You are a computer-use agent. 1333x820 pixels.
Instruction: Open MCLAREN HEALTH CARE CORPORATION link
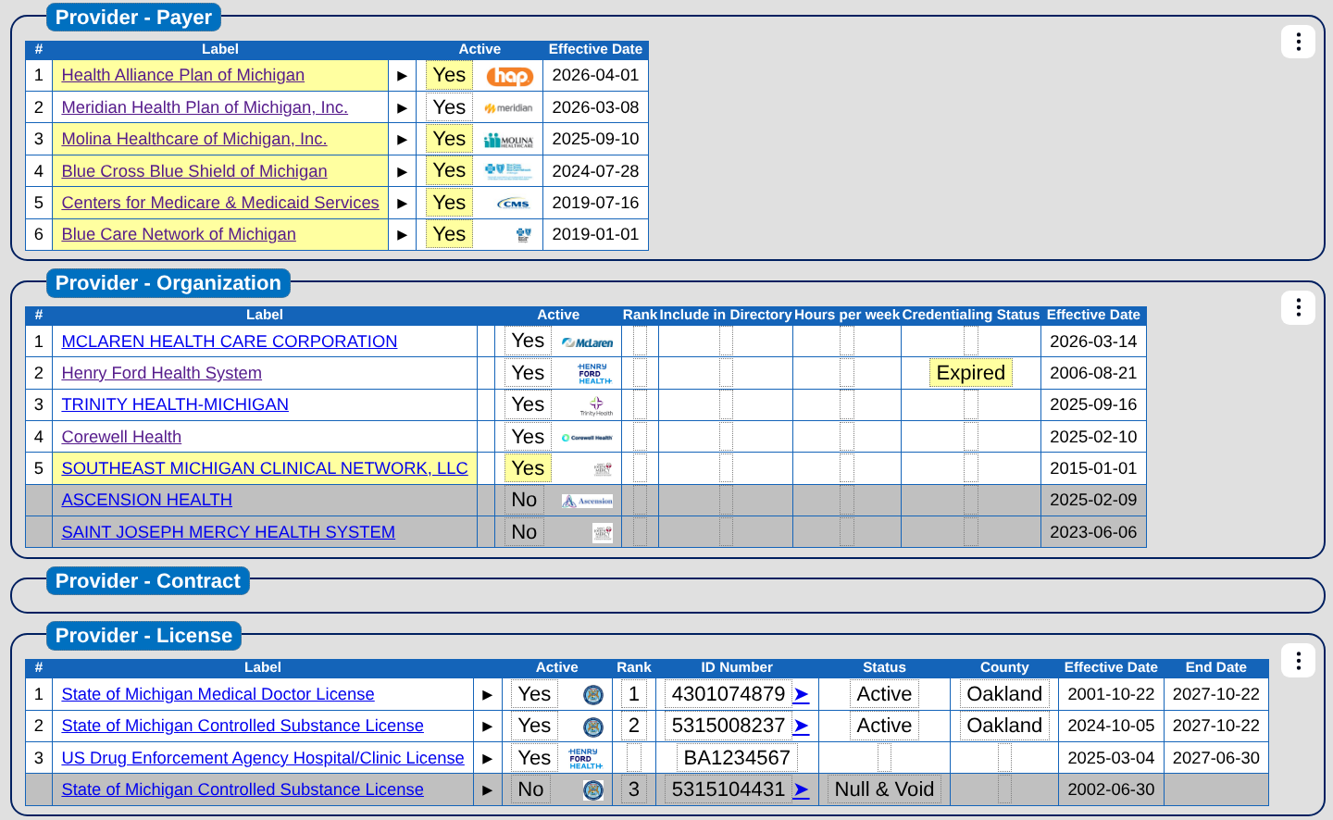coord(230,342)
